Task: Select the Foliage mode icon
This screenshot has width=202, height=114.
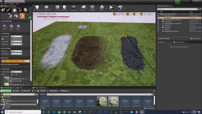Action: (20, 10)
